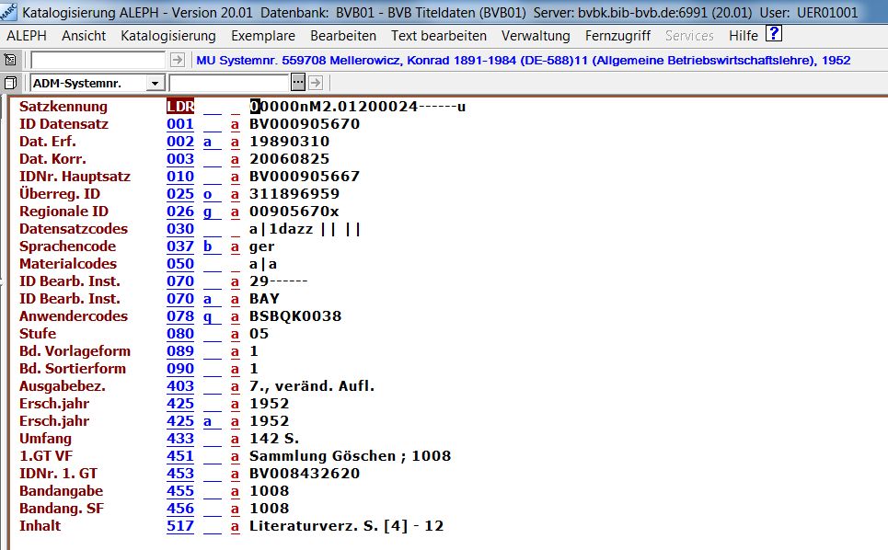
Task: Select the LDR tag in Satzkennung row
Action: tap(180, 107)
